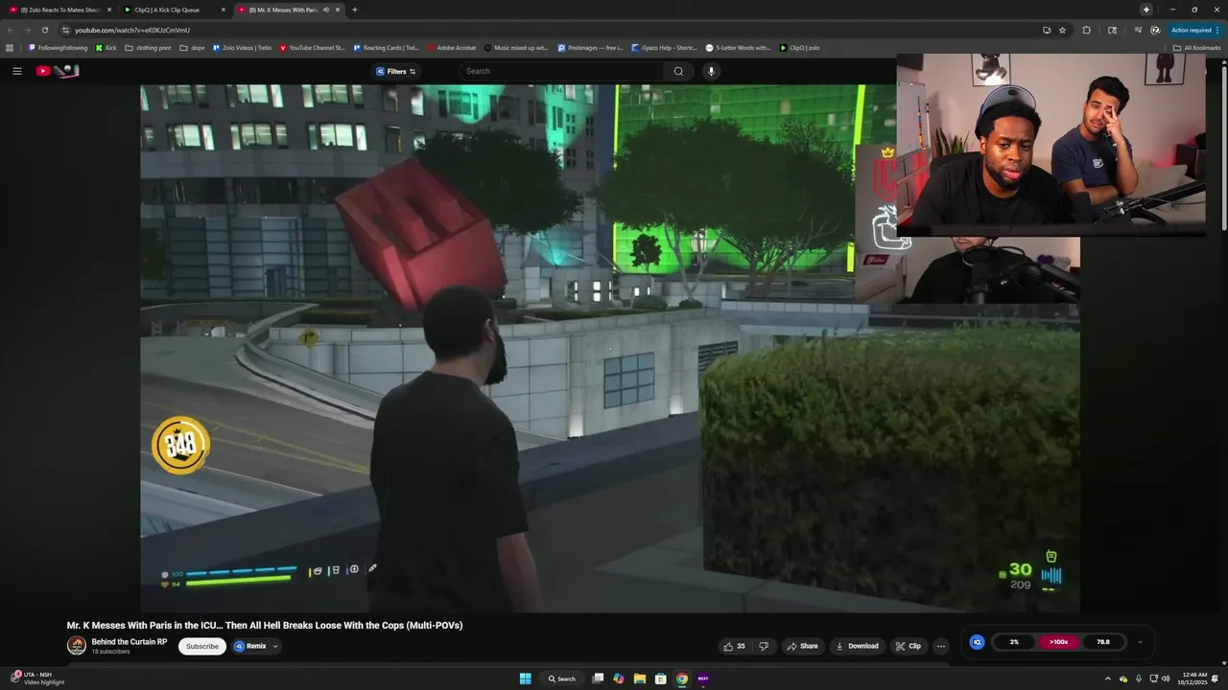Open the Following bookmark

58,47
